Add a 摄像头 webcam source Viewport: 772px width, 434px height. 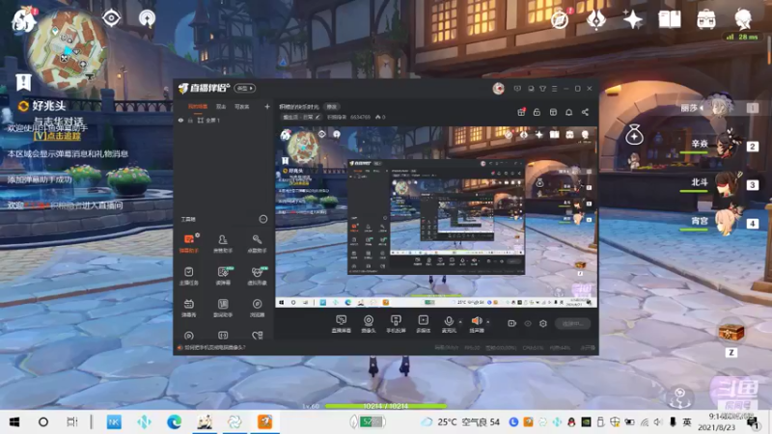pyautogui.click(x=369, y=324)
